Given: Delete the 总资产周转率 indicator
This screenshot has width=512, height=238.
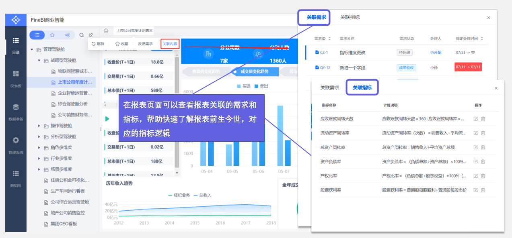Looking at the screenshot, I should [x=483, y=147].
